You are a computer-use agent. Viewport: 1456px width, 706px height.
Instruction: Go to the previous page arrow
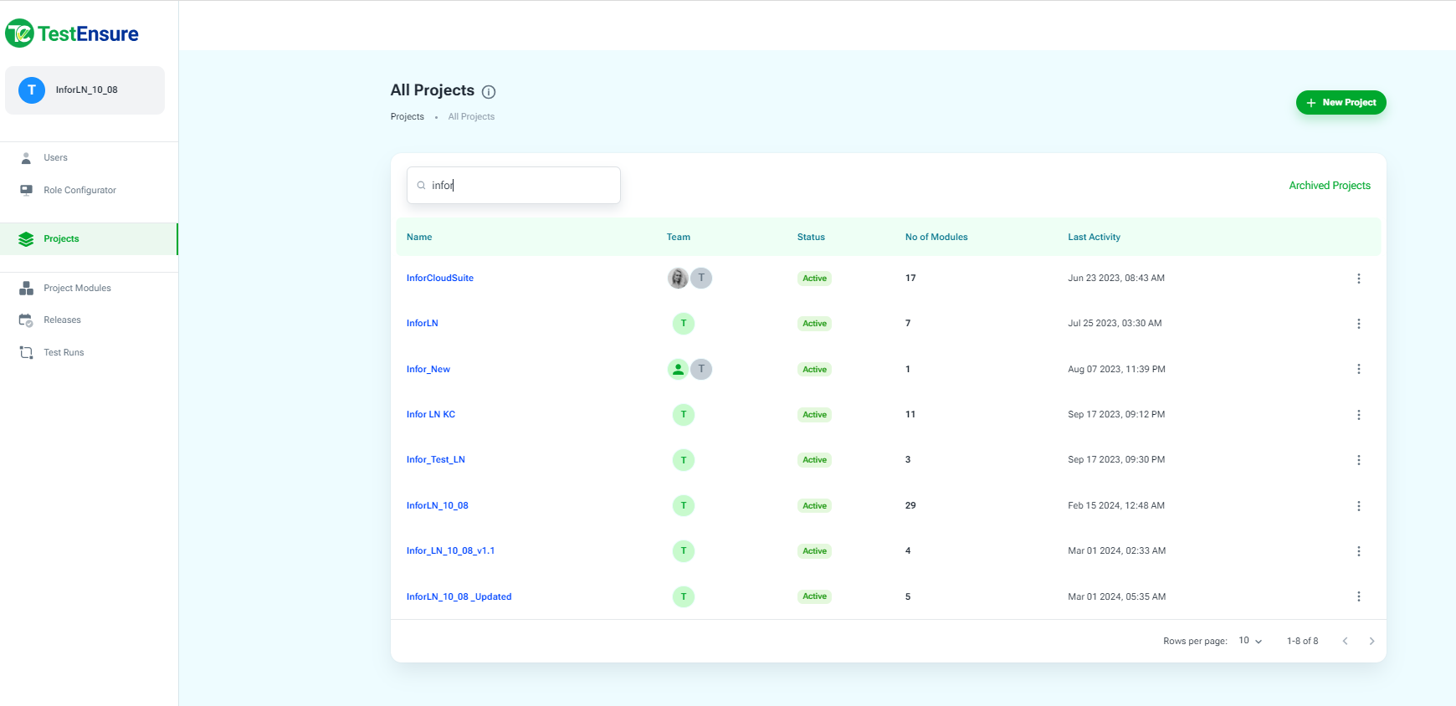[x=1345, y=641]
